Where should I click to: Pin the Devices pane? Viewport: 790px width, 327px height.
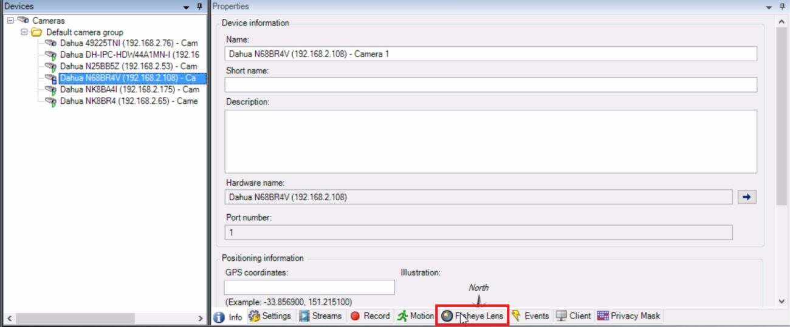[x=199, y=7]
